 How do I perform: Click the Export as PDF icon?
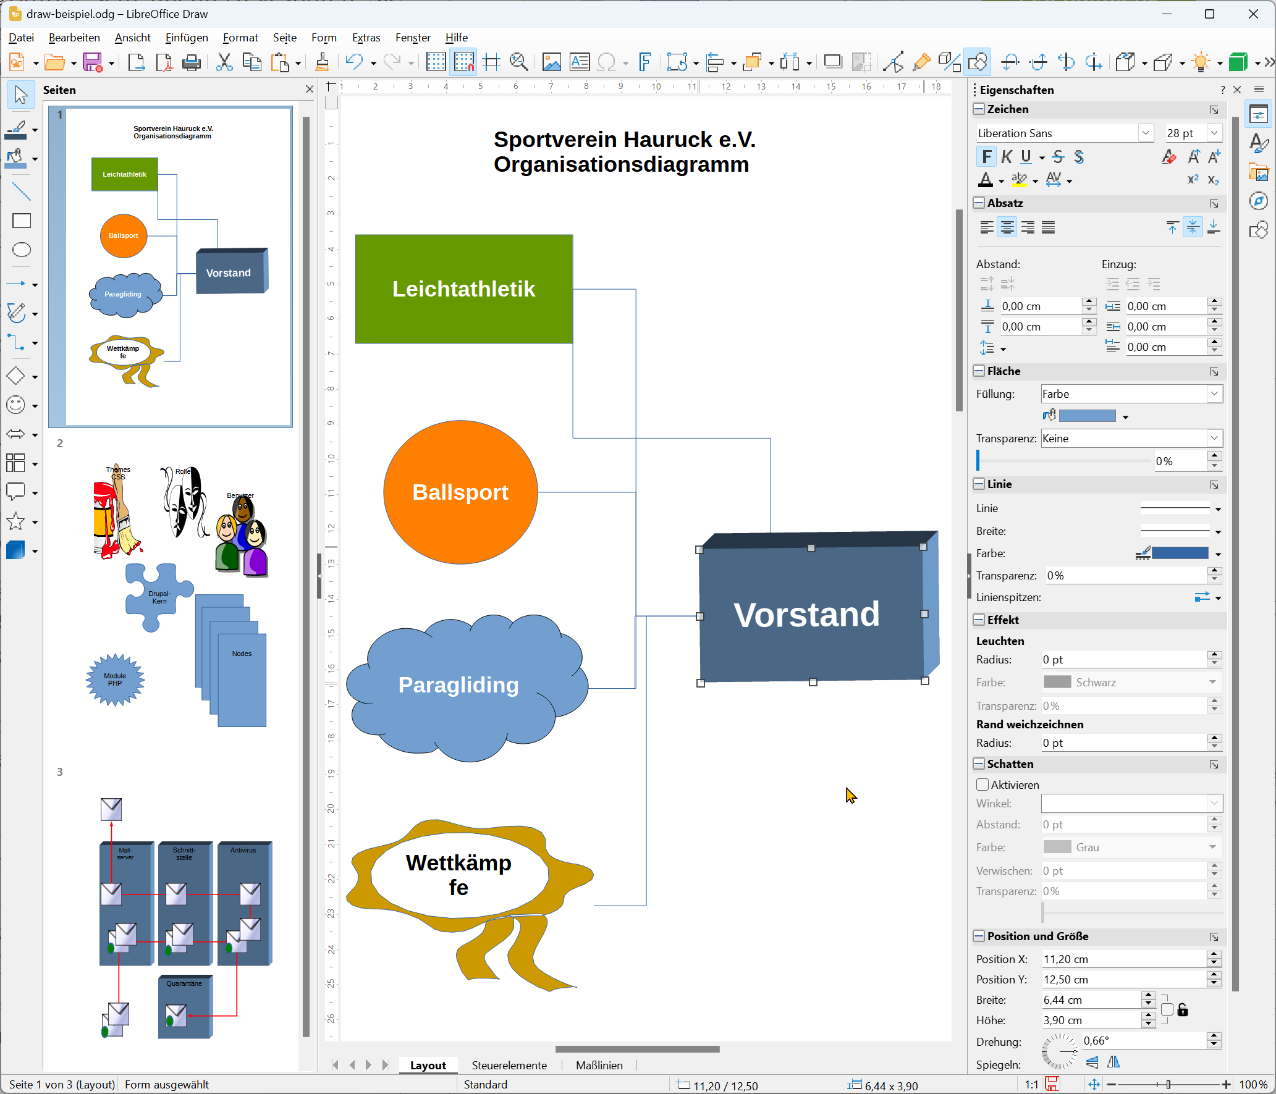pos(164,62)
